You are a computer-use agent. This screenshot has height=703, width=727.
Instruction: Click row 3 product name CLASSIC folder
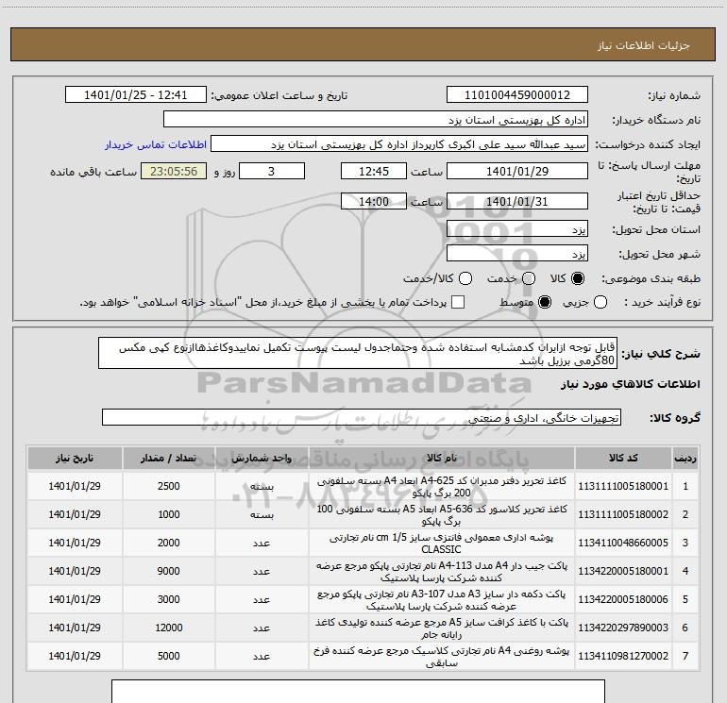click(x=442, y=543)
